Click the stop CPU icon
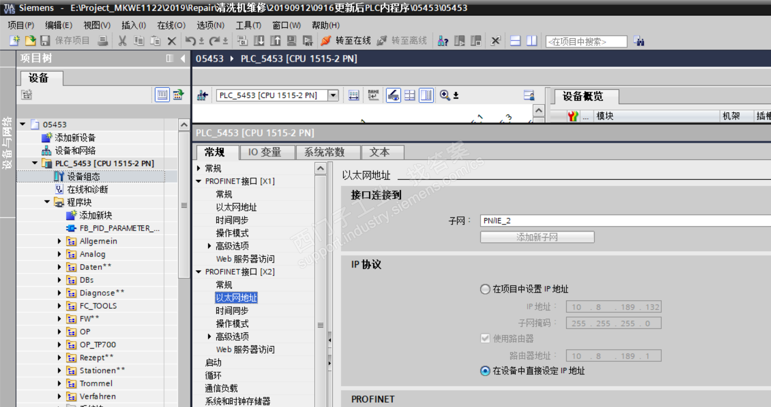Image resolution: width=771 pixels, height=407 pixels. tap(476, 41)
